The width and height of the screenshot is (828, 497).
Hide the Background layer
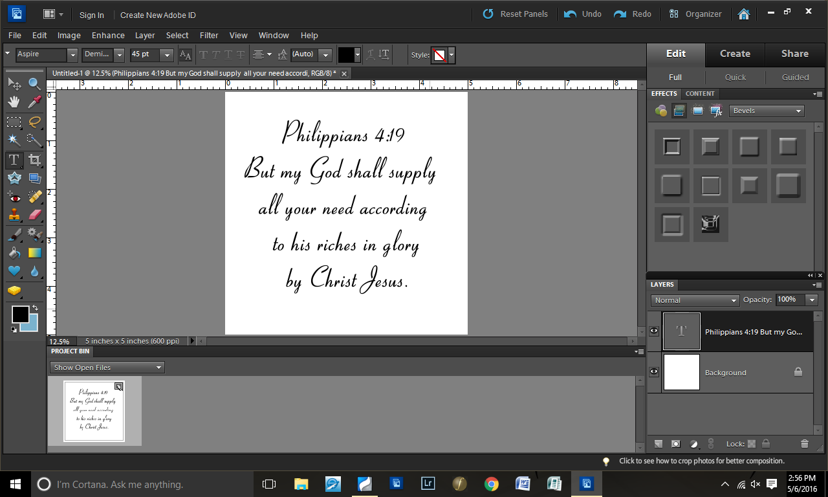point(654,372)
